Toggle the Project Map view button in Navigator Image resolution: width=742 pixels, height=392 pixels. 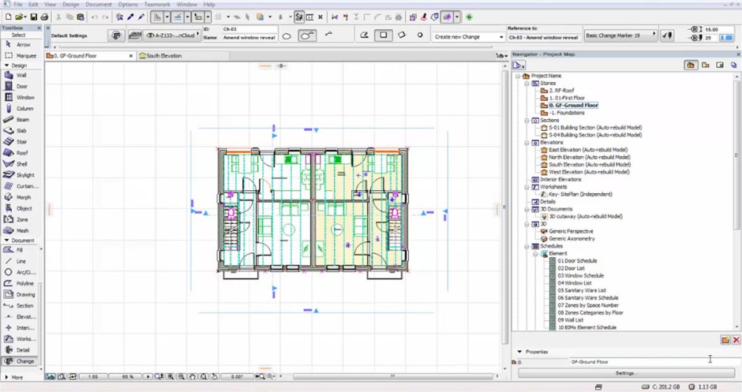[x=691, y=65]
